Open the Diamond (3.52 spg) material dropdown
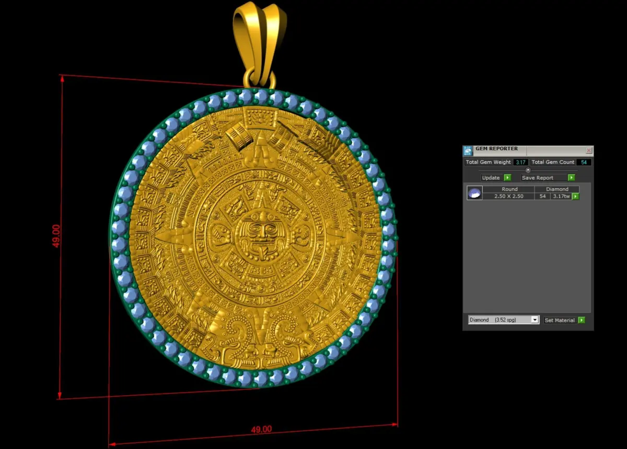This screenshot has height=449, width=627. click(x=504, y=320)
